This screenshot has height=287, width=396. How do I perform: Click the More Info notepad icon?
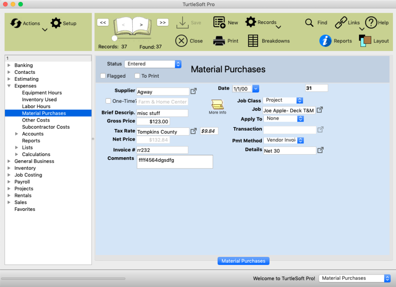(x=217, y=104)
